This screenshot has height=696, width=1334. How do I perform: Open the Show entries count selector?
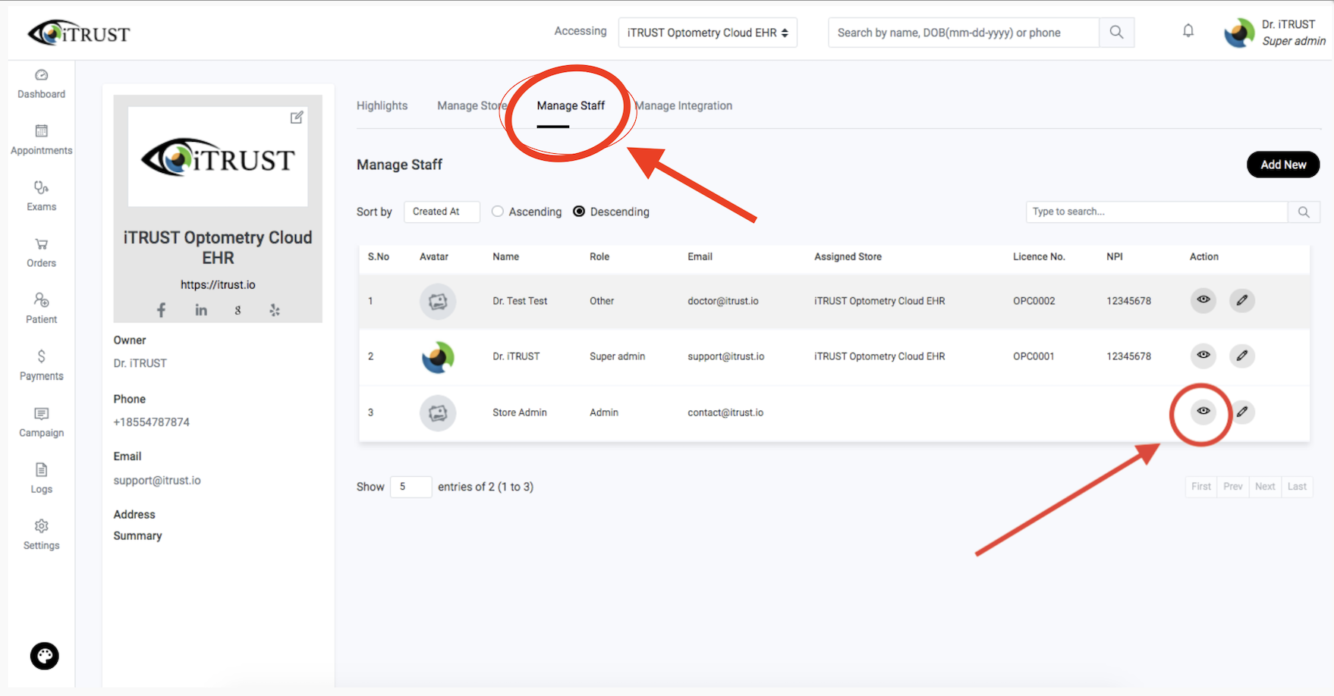point(411,487)
